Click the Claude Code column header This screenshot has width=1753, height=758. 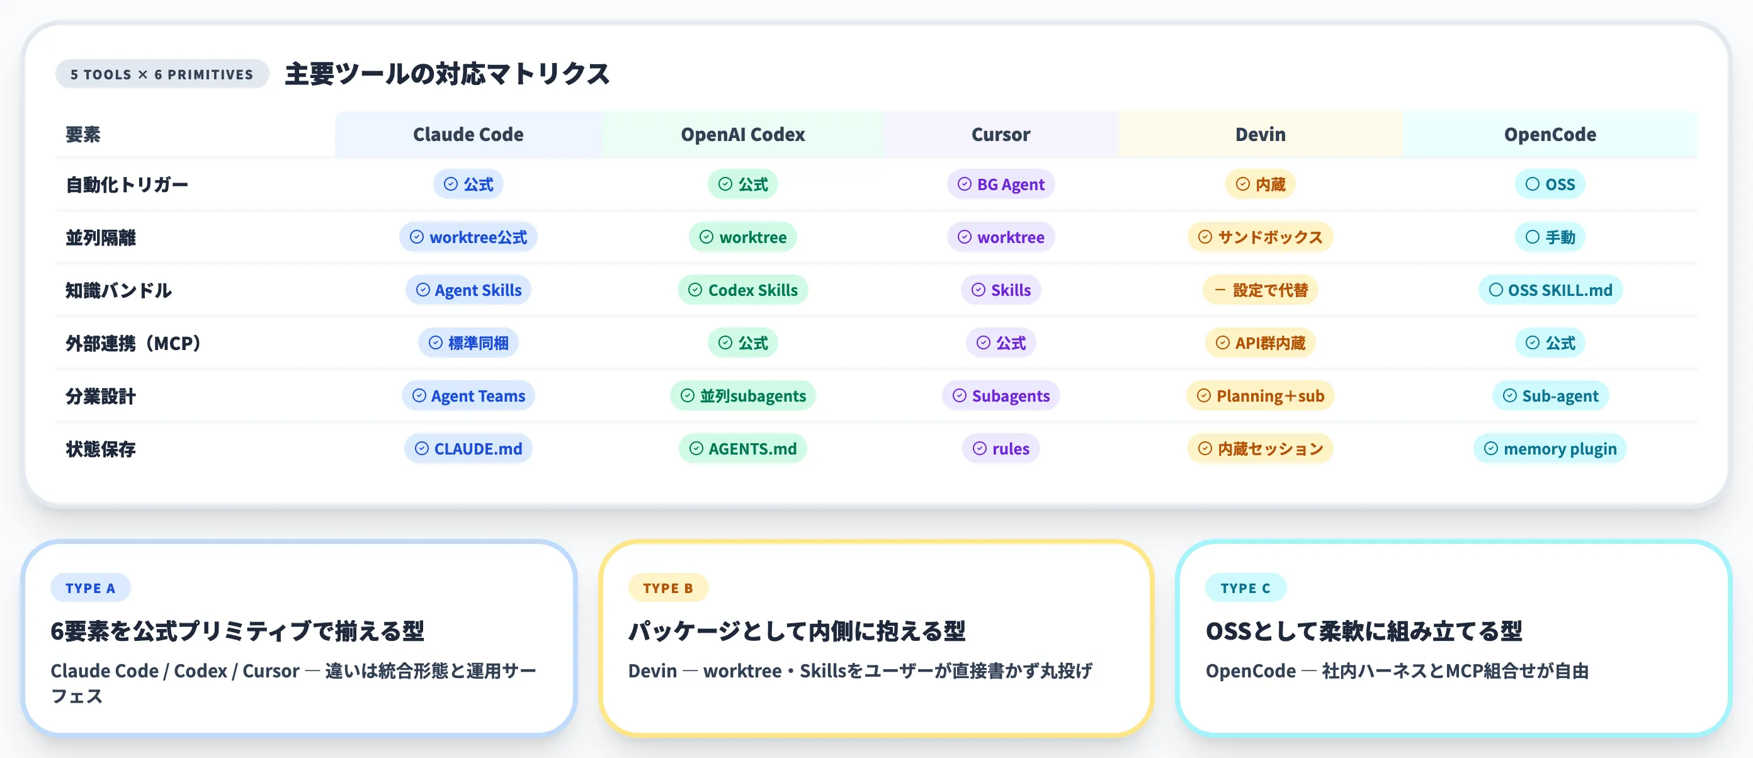click(468, 134)
